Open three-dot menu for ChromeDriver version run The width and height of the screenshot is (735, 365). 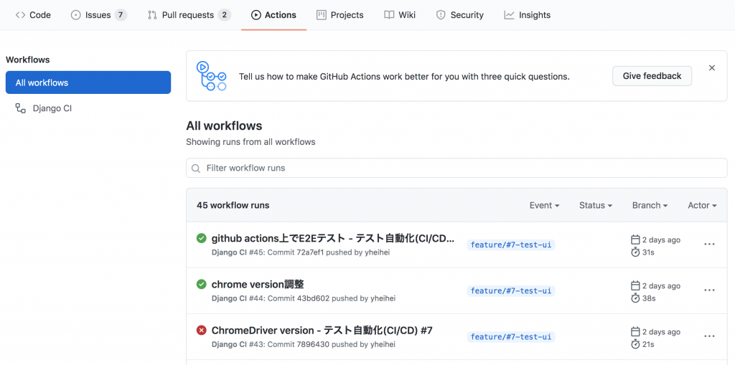point(709,336)
